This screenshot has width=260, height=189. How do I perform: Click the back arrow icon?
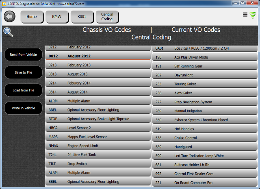10,16
